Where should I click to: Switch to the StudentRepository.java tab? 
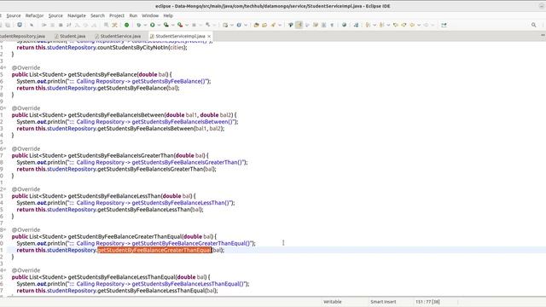click(x=22, y=36)
